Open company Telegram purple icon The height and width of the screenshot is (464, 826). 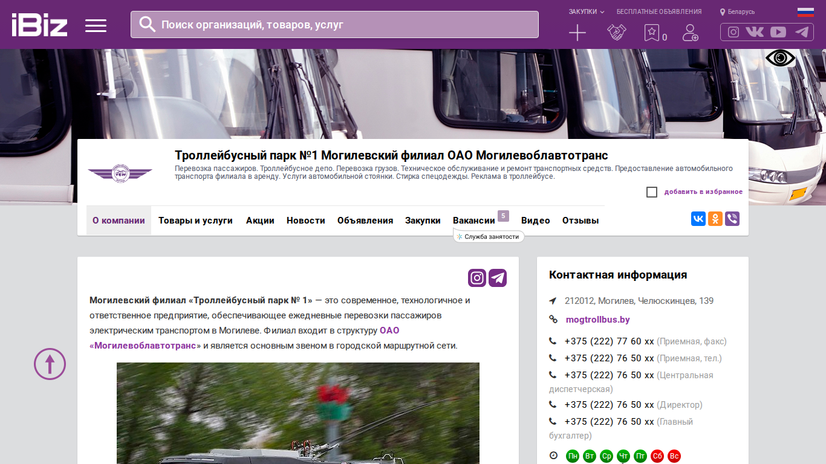(498, 278)
